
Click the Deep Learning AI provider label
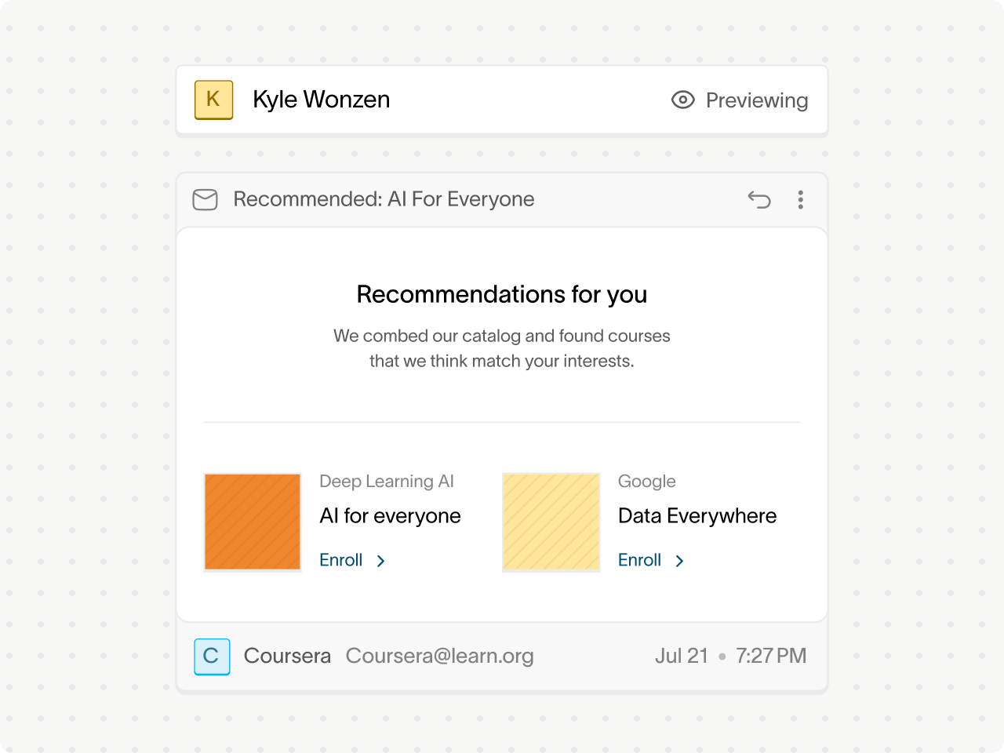(387, 482)
